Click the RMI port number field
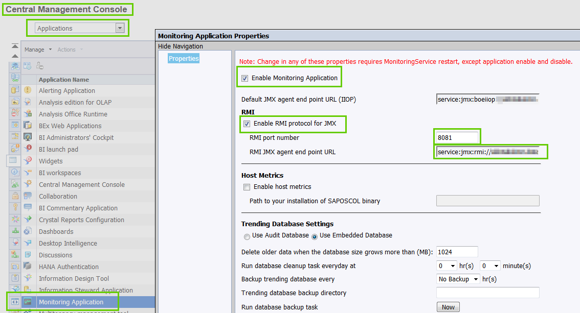580x313 pixels. coord(457,137)
